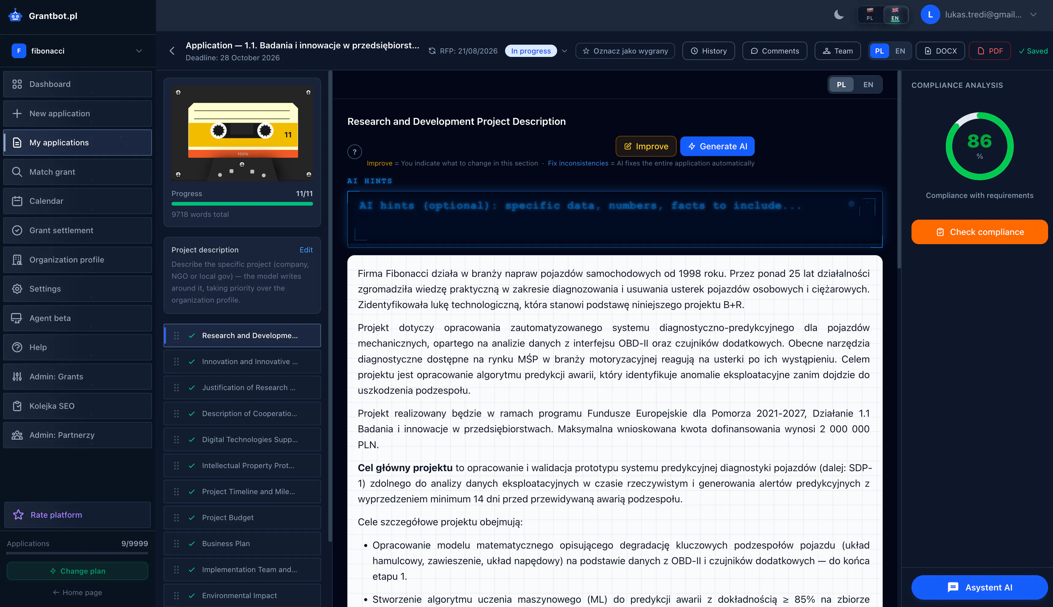
Task: Click the Applications 9/9999 usage bar
Action: [77, 553]
